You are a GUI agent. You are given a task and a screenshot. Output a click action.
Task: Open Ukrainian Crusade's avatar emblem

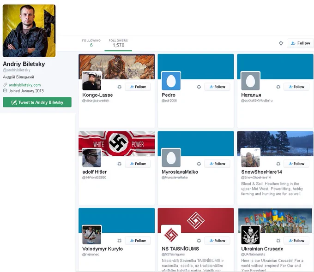coord(251,235)
